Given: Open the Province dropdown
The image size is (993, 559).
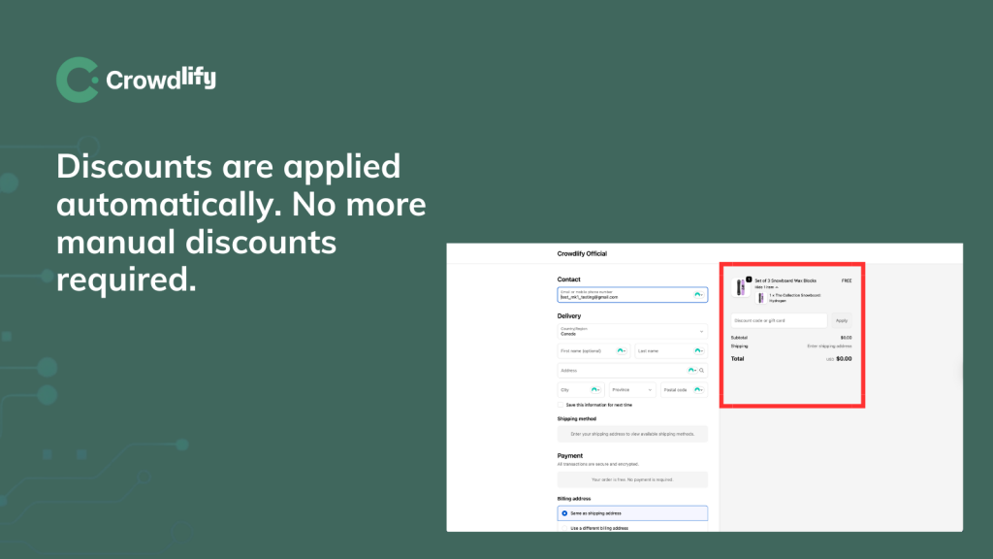Looking at the screenshot, I should click(x=632, y=390).
